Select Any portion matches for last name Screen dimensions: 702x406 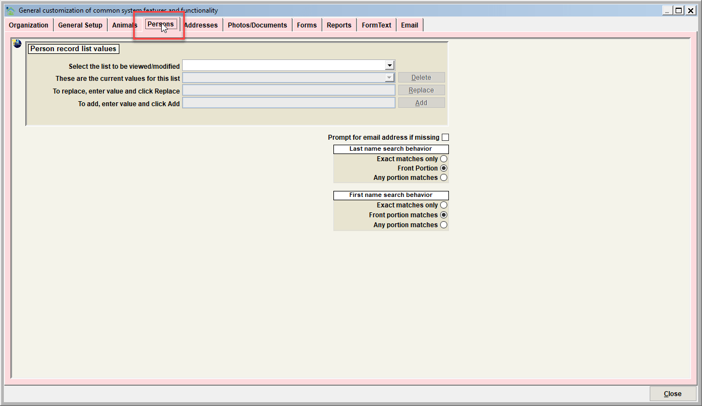(443, 178)
